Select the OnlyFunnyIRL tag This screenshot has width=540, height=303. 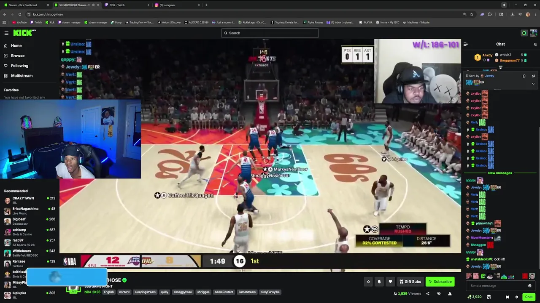[x=270, y=292]
